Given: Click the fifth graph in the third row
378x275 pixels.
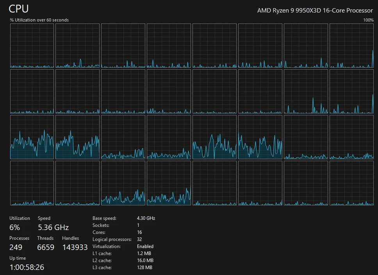Looking at the screenshot, I should [x=214, y=137].
